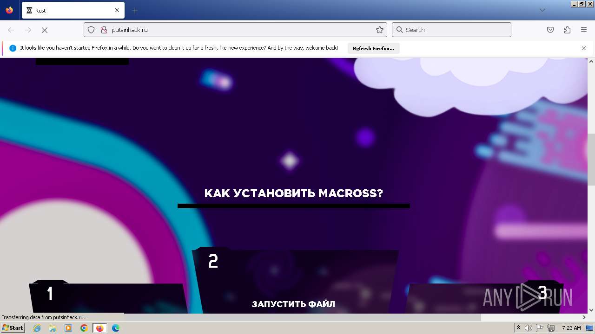Go forward to next page
Image resolution: width=595 pixels, height=334 pixels.
(28, 30)
